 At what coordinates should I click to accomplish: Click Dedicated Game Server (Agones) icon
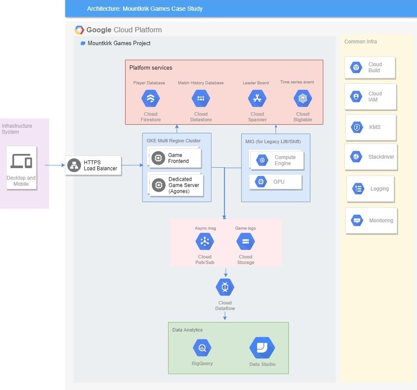(x=159, y=185)
